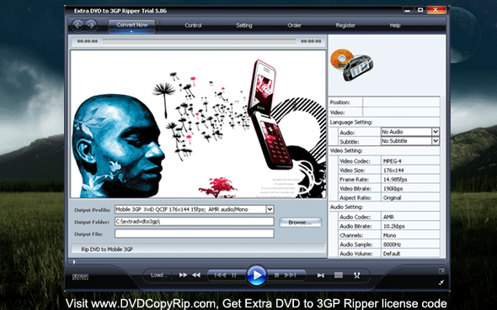Viewport: 497px width, 310px height.
Task: Click the stop button
Action: (x=276, y=276)
